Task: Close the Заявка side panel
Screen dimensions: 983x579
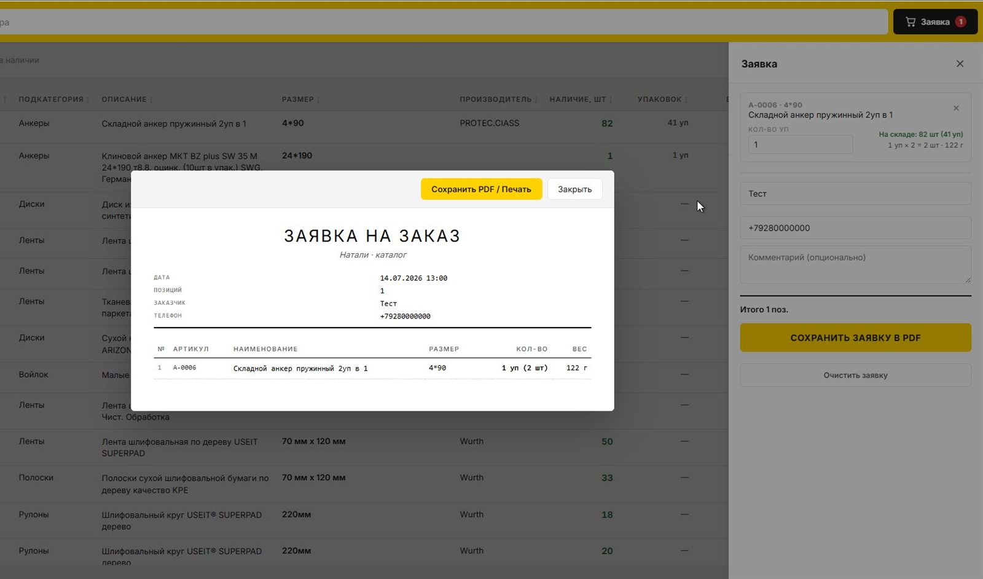Action: tap(960, 64)
